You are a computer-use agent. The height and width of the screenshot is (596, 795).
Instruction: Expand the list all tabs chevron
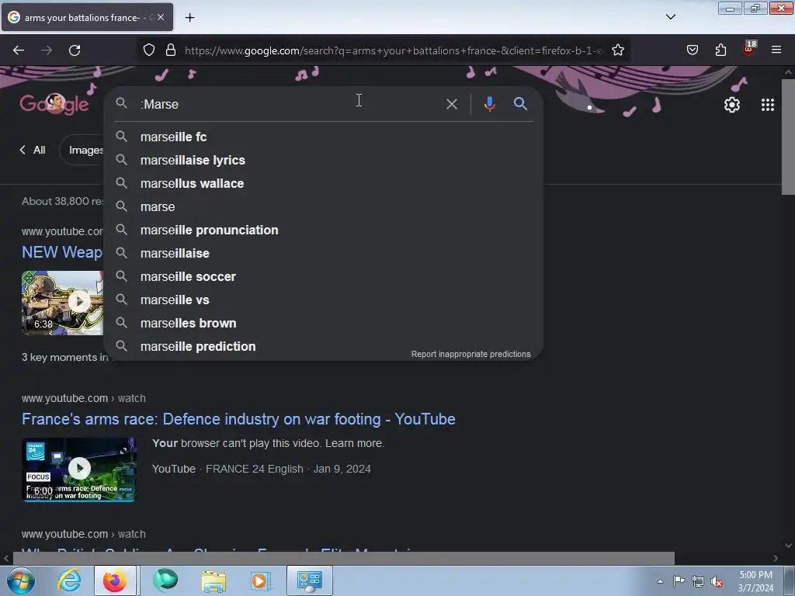point(670,17)
